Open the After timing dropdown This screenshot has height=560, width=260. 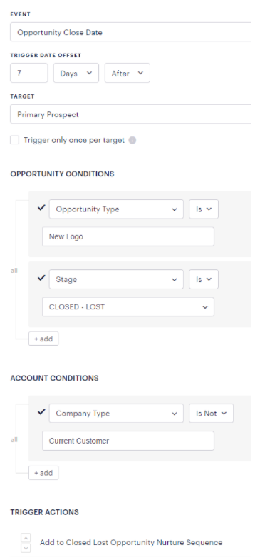[127, 73]
